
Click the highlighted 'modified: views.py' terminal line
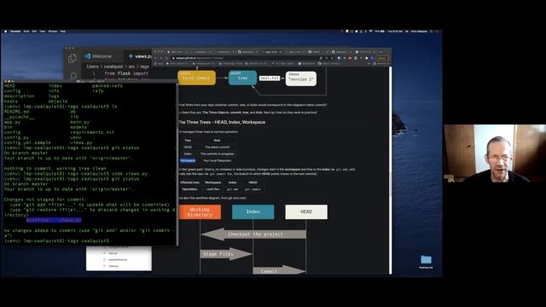point(54,220)
